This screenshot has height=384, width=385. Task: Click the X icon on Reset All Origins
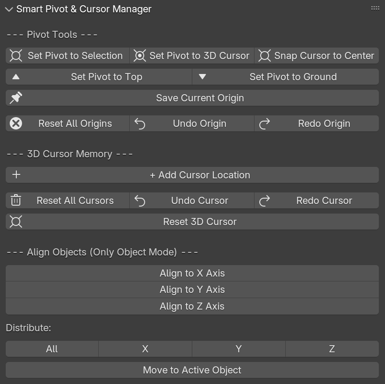click(x=15, y=123)
